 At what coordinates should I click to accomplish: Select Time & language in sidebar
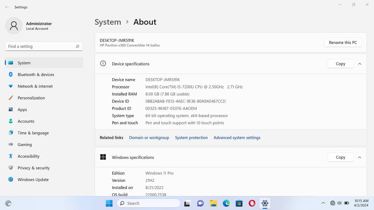pyautogui.click(x=33, y=133)
